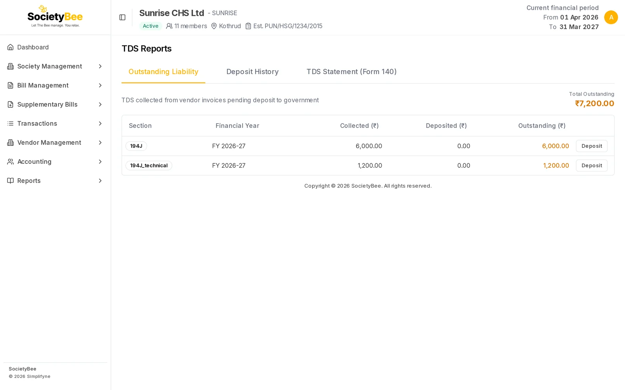Click the 6,000.00 outstanding amount
Viewport: 625px width, 390px height.
click(555, 146)
